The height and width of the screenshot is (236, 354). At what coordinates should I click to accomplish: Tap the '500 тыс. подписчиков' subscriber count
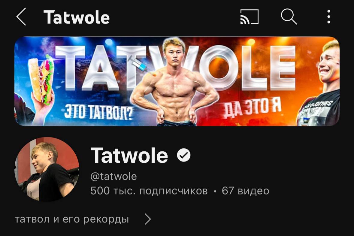pyautogui.click(x=149, y=191)
